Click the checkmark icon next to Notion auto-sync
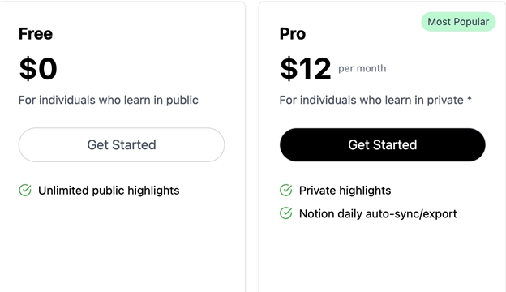 pos(286,213)
